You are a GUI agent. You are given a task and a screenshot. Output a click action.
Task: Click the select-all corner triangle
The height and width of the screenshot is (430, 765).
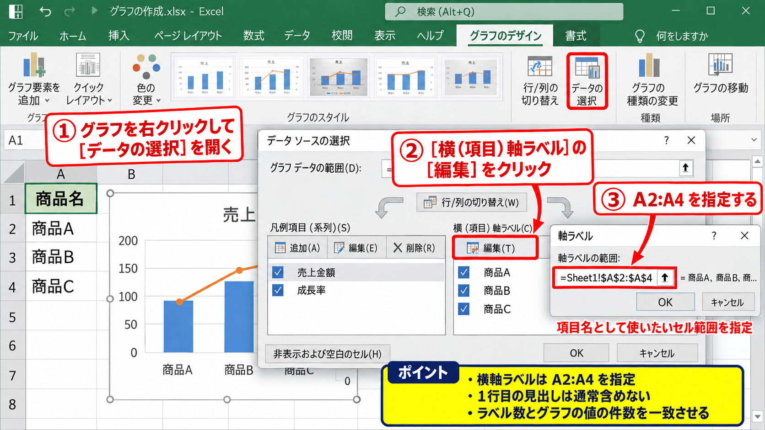coord(14,174)
